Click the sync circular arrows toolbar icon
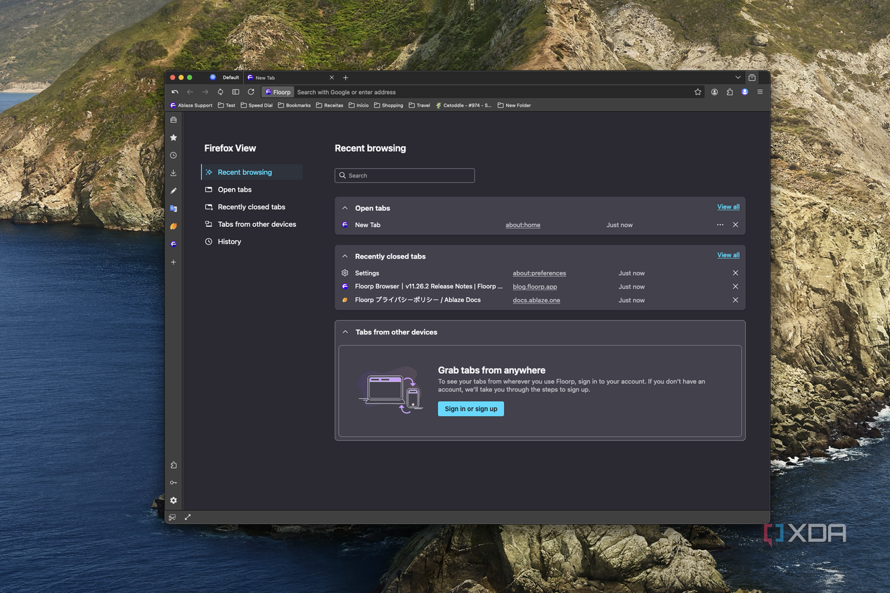Image resolution: width=890 pixels, height=593 pixels. coord(221,92)
